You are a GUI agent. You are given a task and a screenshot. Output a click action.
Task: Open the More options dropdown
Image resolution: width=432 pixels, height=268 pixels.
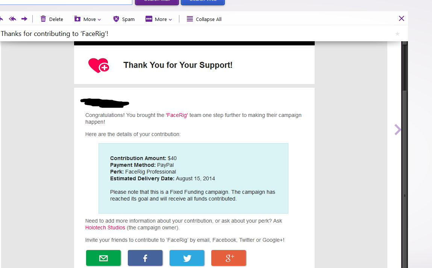[x=159, y=19]
